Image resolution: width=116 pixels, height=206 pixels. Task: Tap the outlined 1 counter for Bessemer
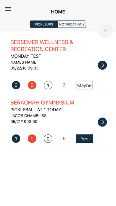pos(48,85)
